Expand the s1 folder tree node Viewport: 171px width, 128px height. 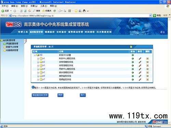[38, 59]
